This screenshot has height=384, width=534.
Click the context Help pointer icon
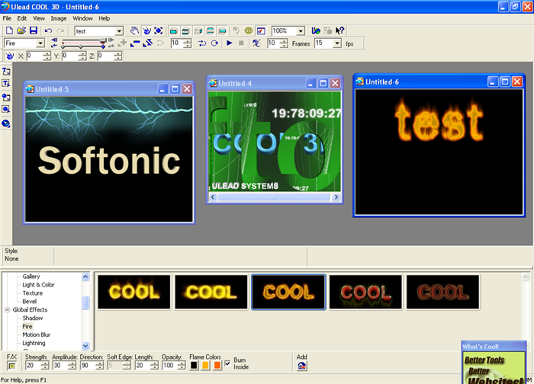coord(340,31)
